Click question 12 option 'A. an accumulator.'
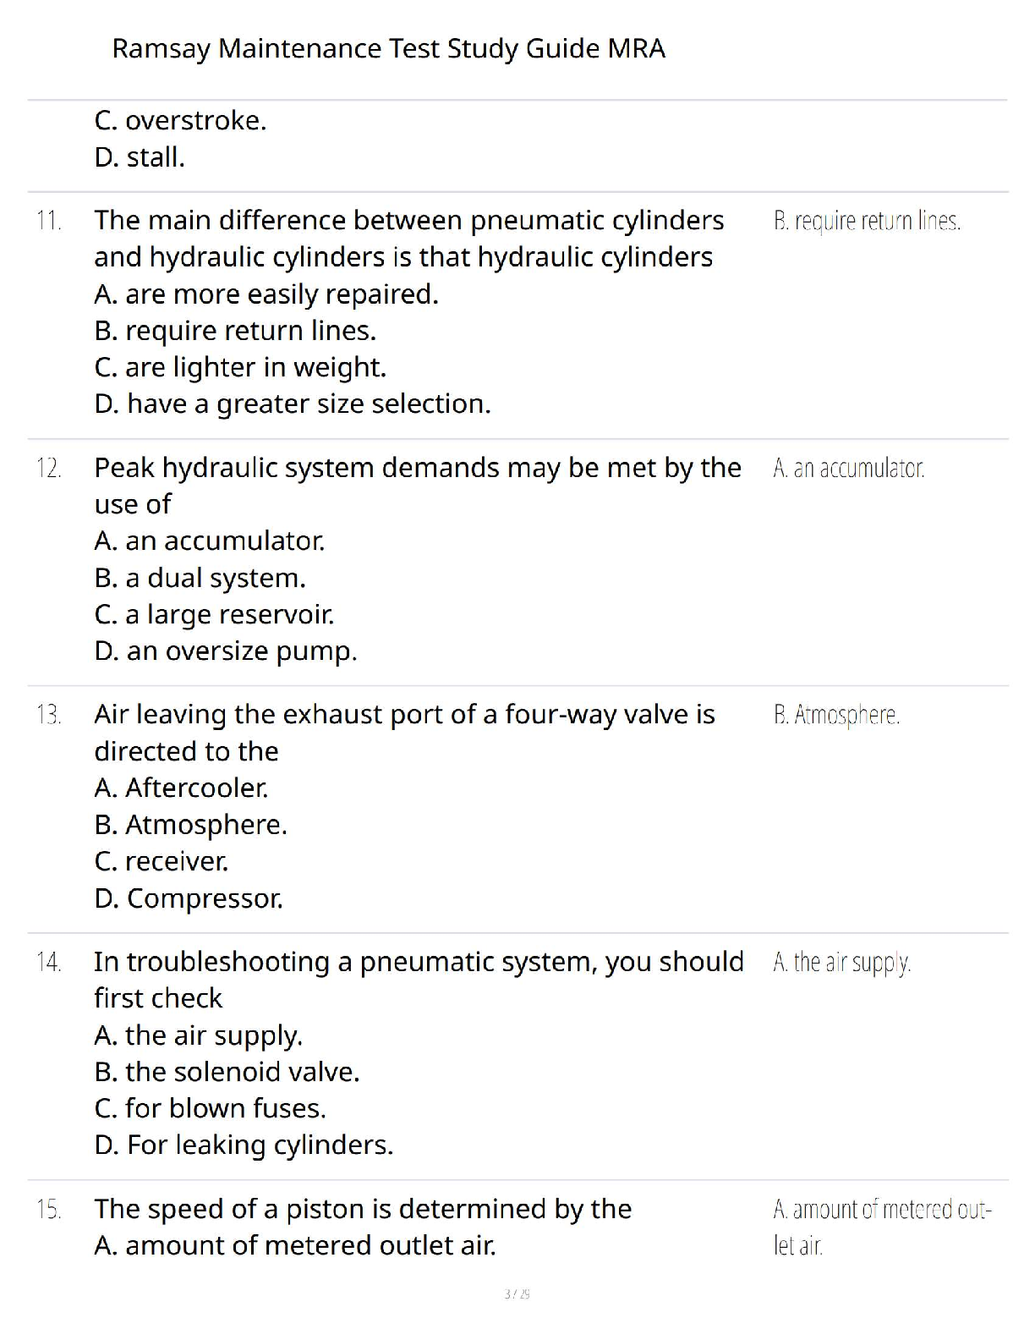The image size is (1035, 1340). 210,541
